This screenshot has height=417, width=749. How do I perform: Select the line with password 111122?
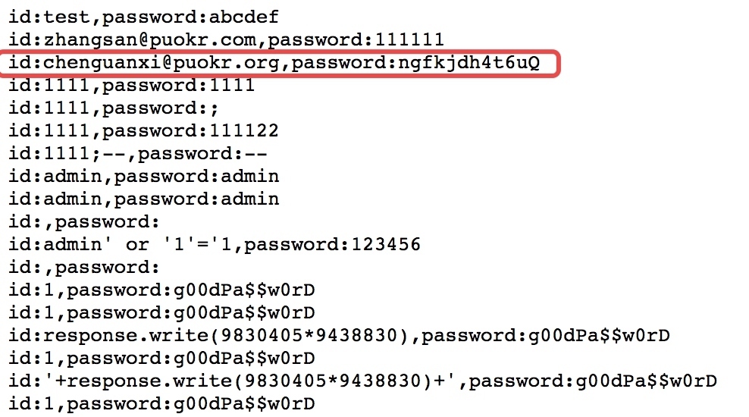pos(143,131)
